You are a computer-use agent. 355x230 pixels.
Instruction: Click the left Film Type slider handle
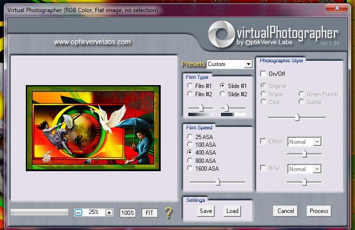click(201, 108)
